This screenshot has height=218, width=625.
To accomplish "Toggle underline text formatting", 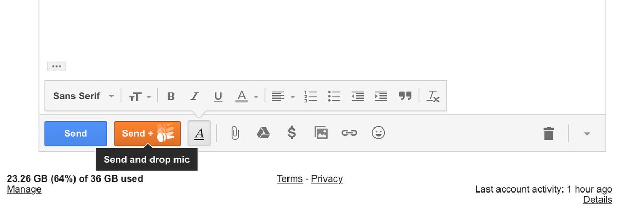I will 218,96.
